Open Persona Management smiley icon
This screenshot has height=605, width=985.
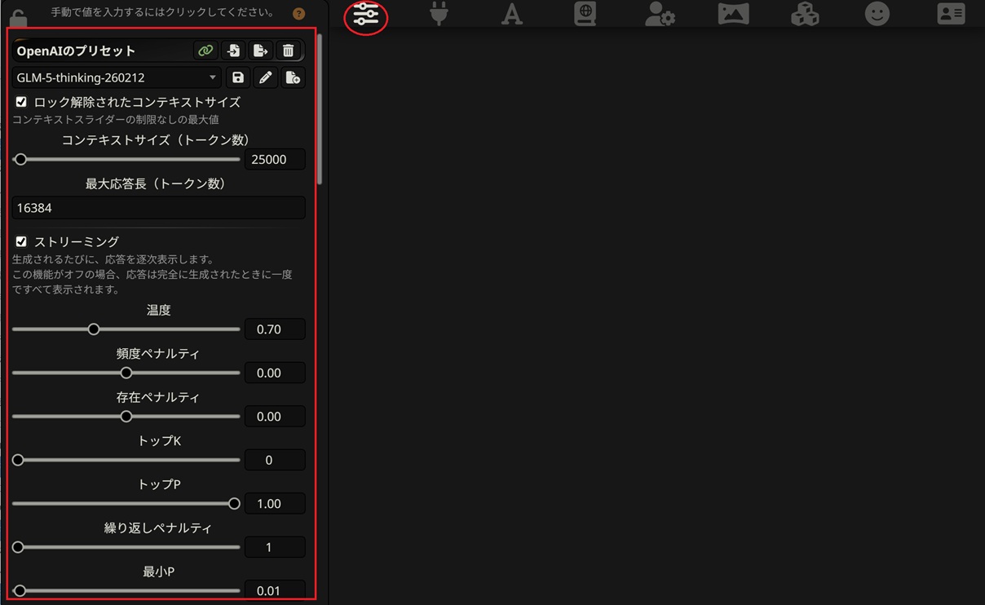tap(877, 14)
